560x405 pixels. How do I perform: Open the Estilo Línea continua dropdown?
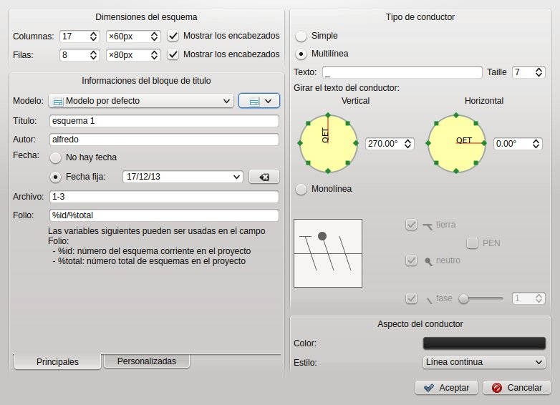[x=484, y=362]
